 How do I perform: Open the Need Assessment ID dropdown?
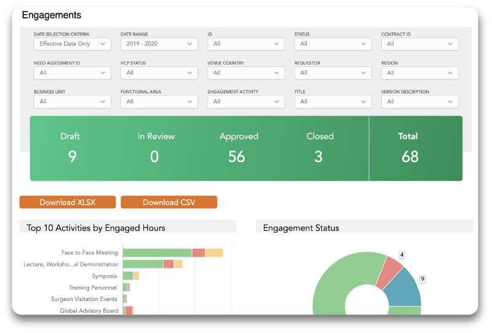pos(72,73)
